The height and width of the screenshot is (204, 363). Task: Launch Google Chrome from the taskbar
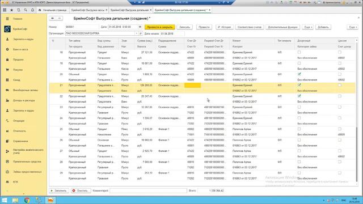[x=27, y=200]
